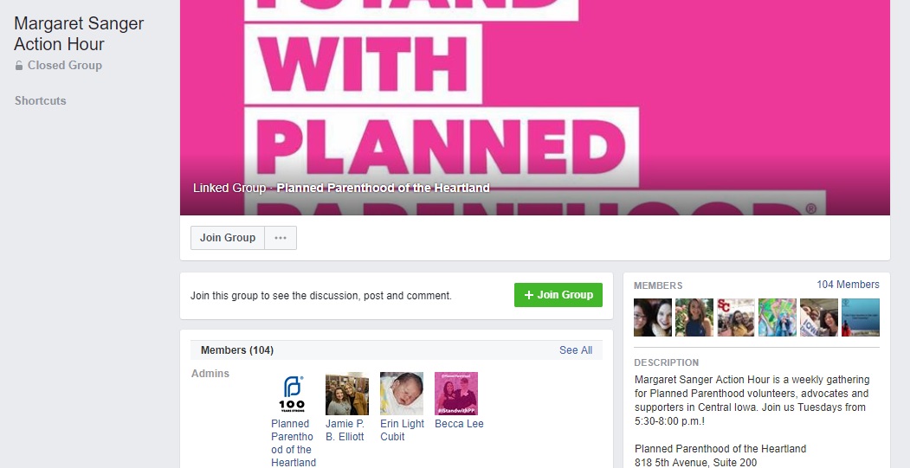The height and width of the screenshot is (468, 910).
Task: Open Erin Light Cubit's baby photo avatar
Action: (x=402, y=394)
